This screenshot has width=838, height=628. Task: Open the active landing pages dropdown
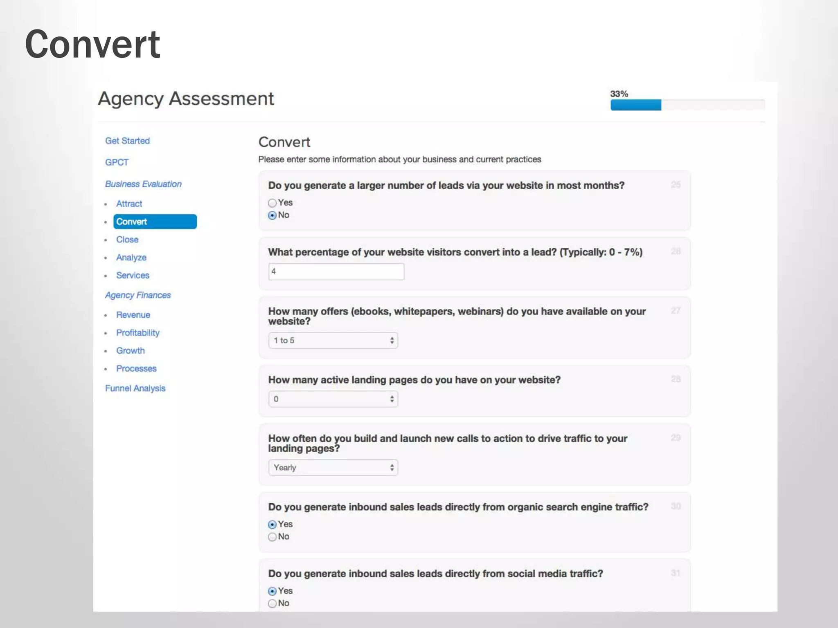click(x=333, y=399)
